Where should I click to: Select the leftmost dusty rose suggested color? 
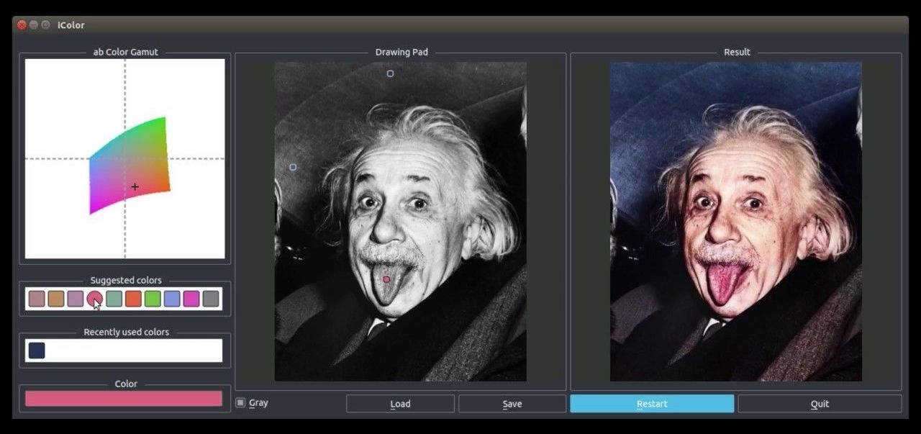(x=37, y=299)
